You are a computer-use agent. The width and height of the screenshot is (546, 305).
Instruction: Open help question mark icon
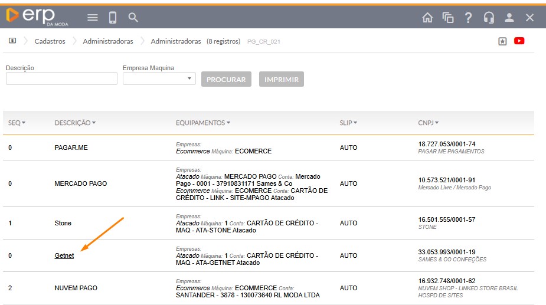[468, 18]
